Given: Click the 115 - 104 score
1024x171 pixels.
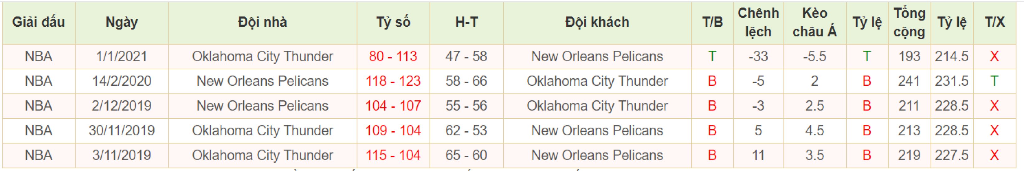Looking at the screenshot, I should pos(393,155).
